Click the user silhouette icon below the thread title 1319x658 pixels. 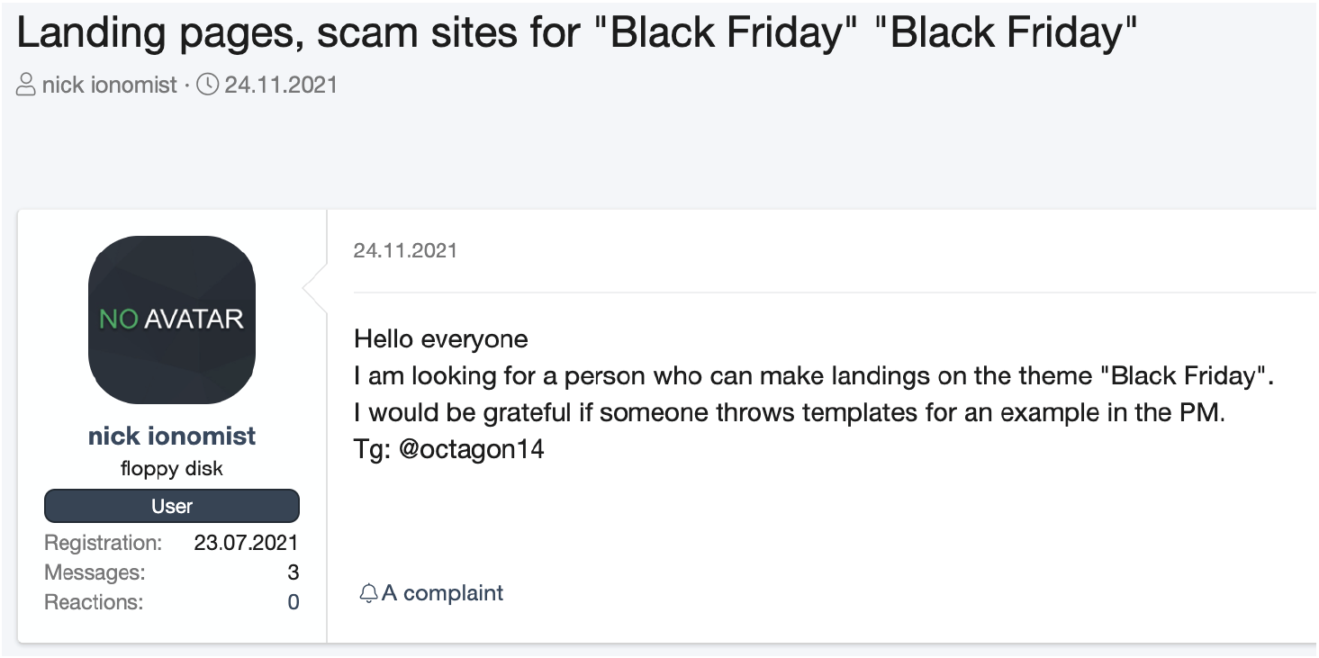coord(27,86)
